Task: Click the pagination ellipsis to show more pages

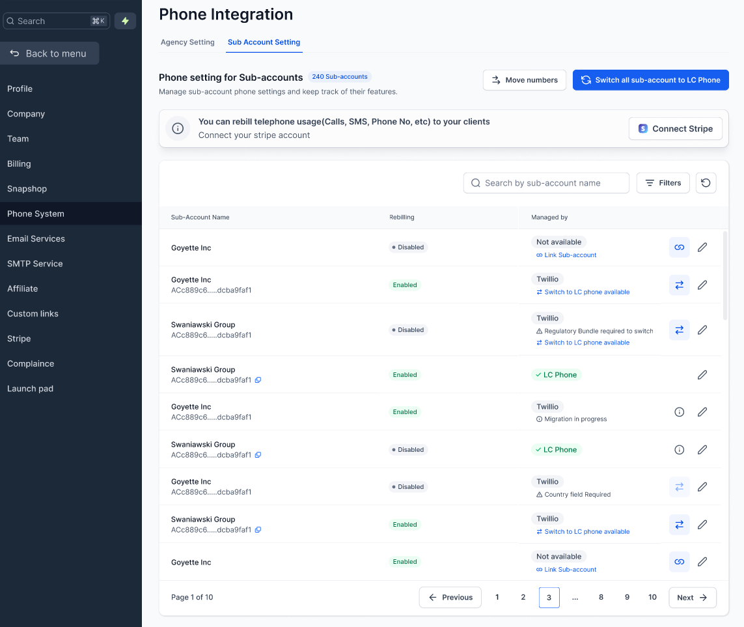Action: (575, 597)
